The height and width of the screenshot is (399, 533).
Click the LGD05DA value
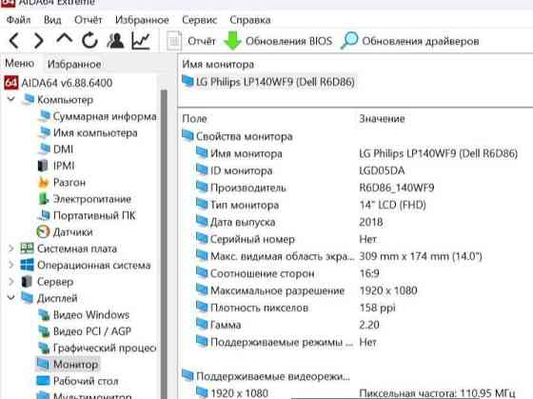pos(382,170)
